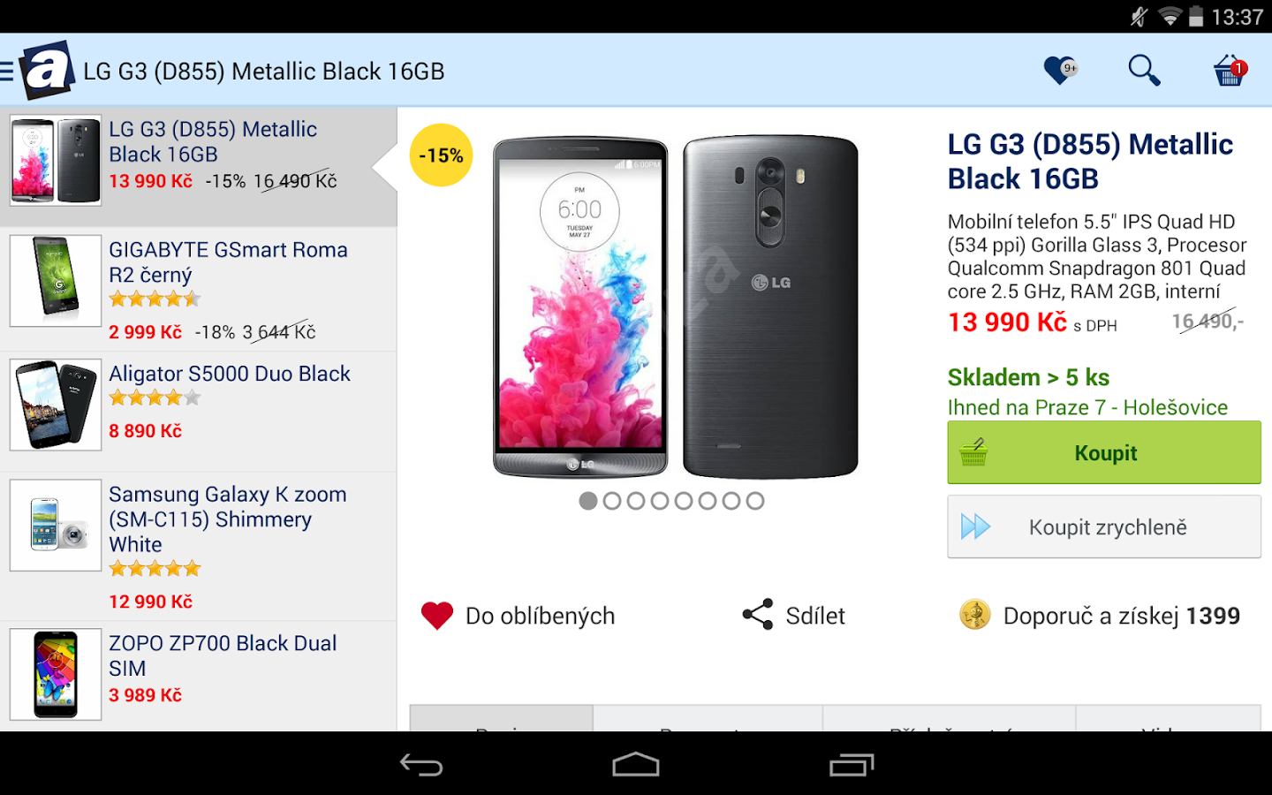Select Samsung Galaxy K zoom thumbnail
Viewport: 1272px width, 795px height.
(56, 525)
